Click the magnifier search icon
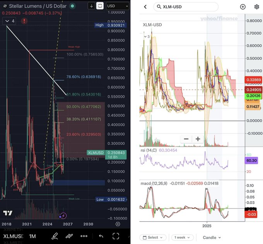 point(159,7)
